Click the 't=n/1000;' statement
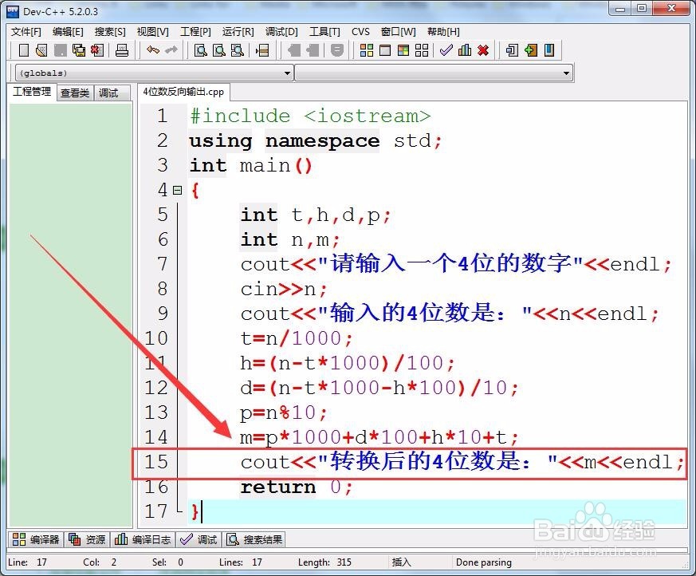This screenshot has height=576, width=696. pos(297,339)
